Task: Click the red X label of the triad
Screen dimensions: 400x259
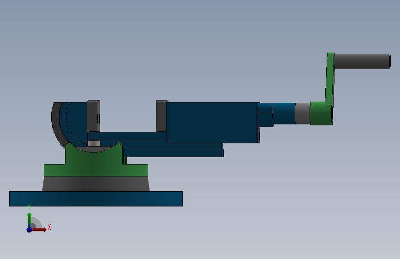Action: coord(49,227)
